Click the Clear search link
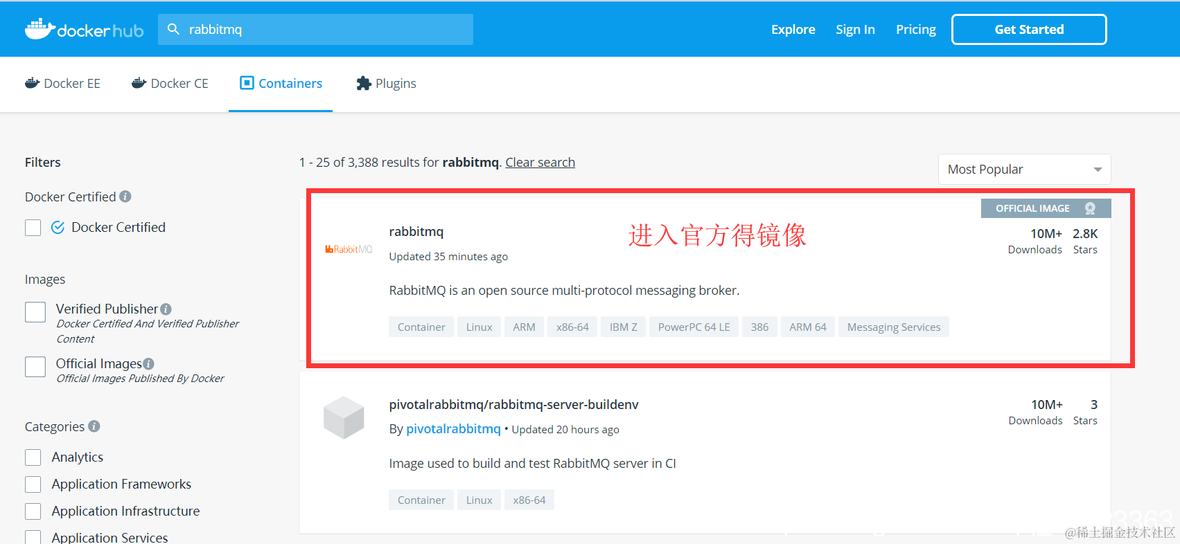Image resolution: width=1180 pixels, height=544 pixels. coord(540,162)
